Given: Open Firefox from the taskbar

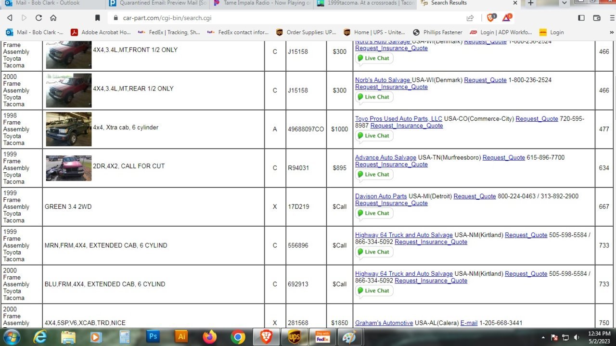Looking at the screenshot, I should pyautogui.click(x=210, y=337).
